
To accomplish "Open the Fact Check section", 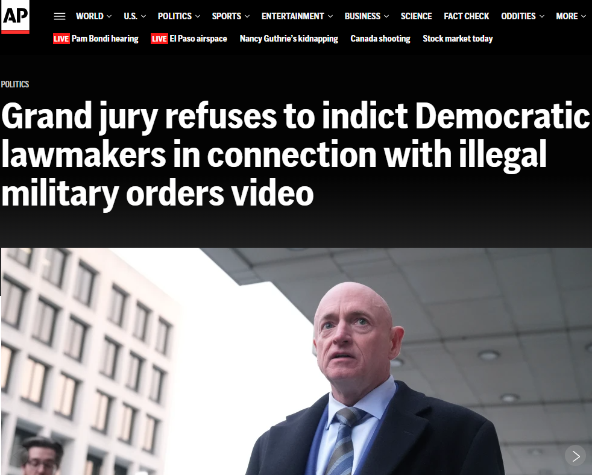I will click(466, 16).
